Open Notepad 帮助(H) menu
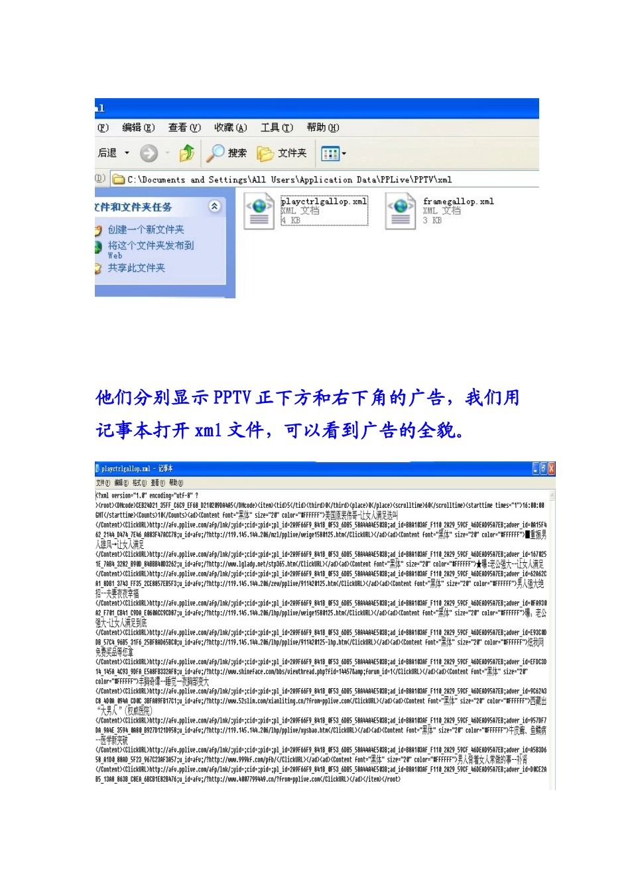 coord(176,483)
